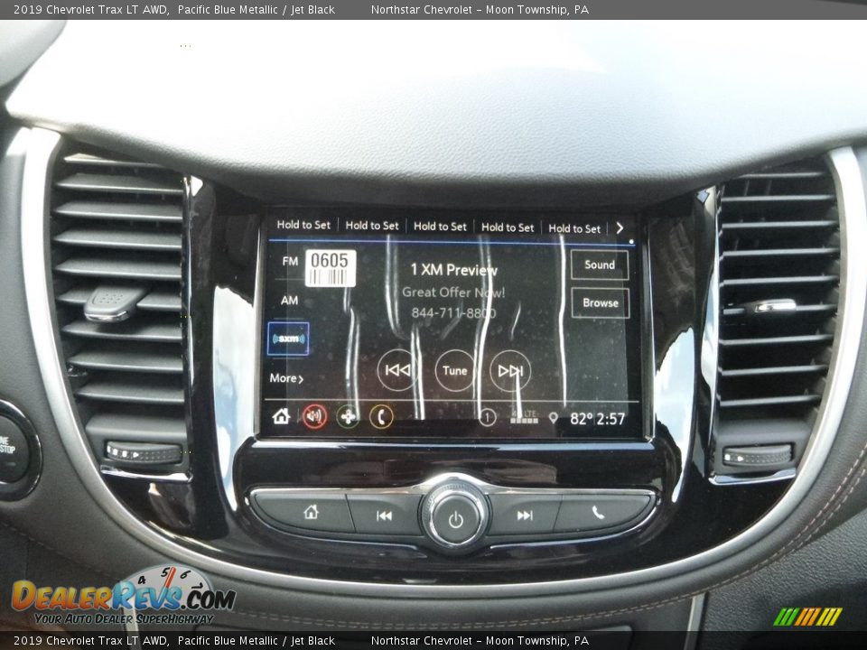Tap the Great Offer Now! text
The width and height of the screenshot is (867, 650).
(x=453, y=292)
